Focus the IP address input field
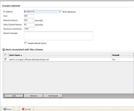The image size is (134, 111). coord(41,12)
